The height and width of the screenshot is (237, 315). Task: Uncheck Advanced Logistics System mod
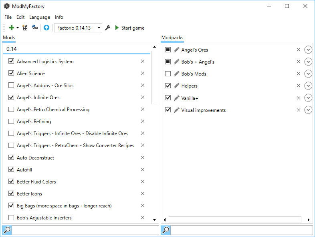point(11,61)
